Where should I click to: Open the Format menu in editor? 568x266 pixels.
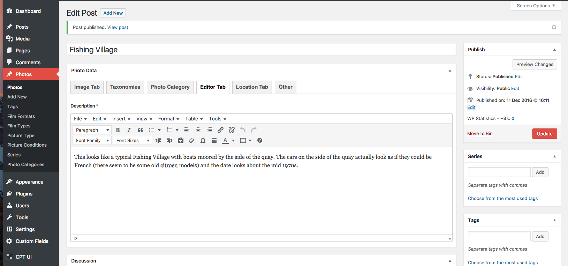pos(168,119)
